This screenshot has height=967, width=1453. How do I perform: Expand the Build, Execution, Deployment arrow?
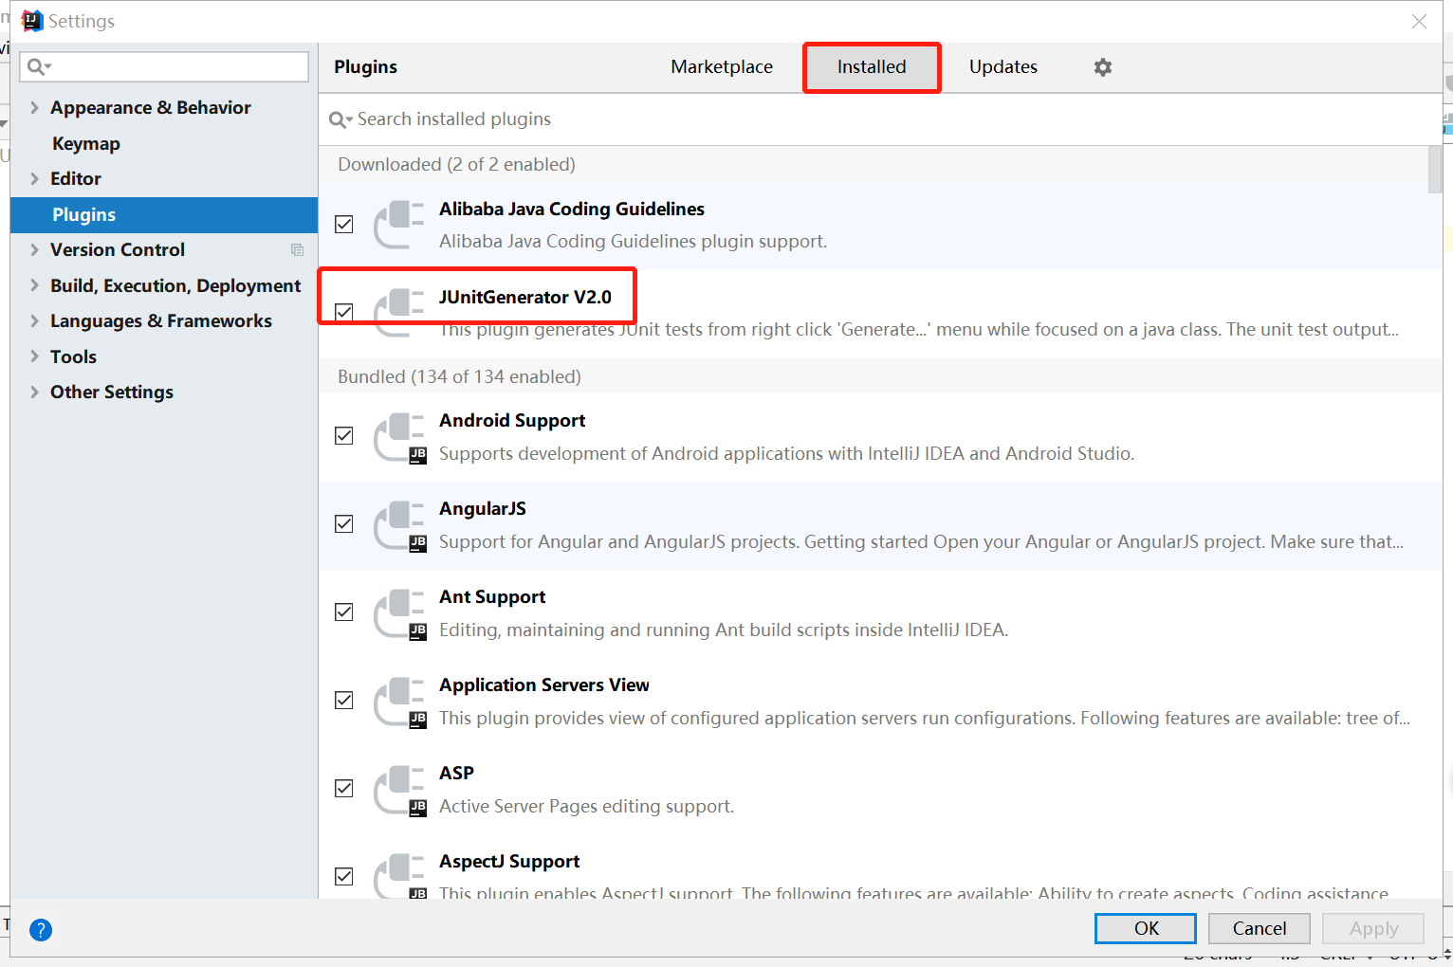[34, 285]
